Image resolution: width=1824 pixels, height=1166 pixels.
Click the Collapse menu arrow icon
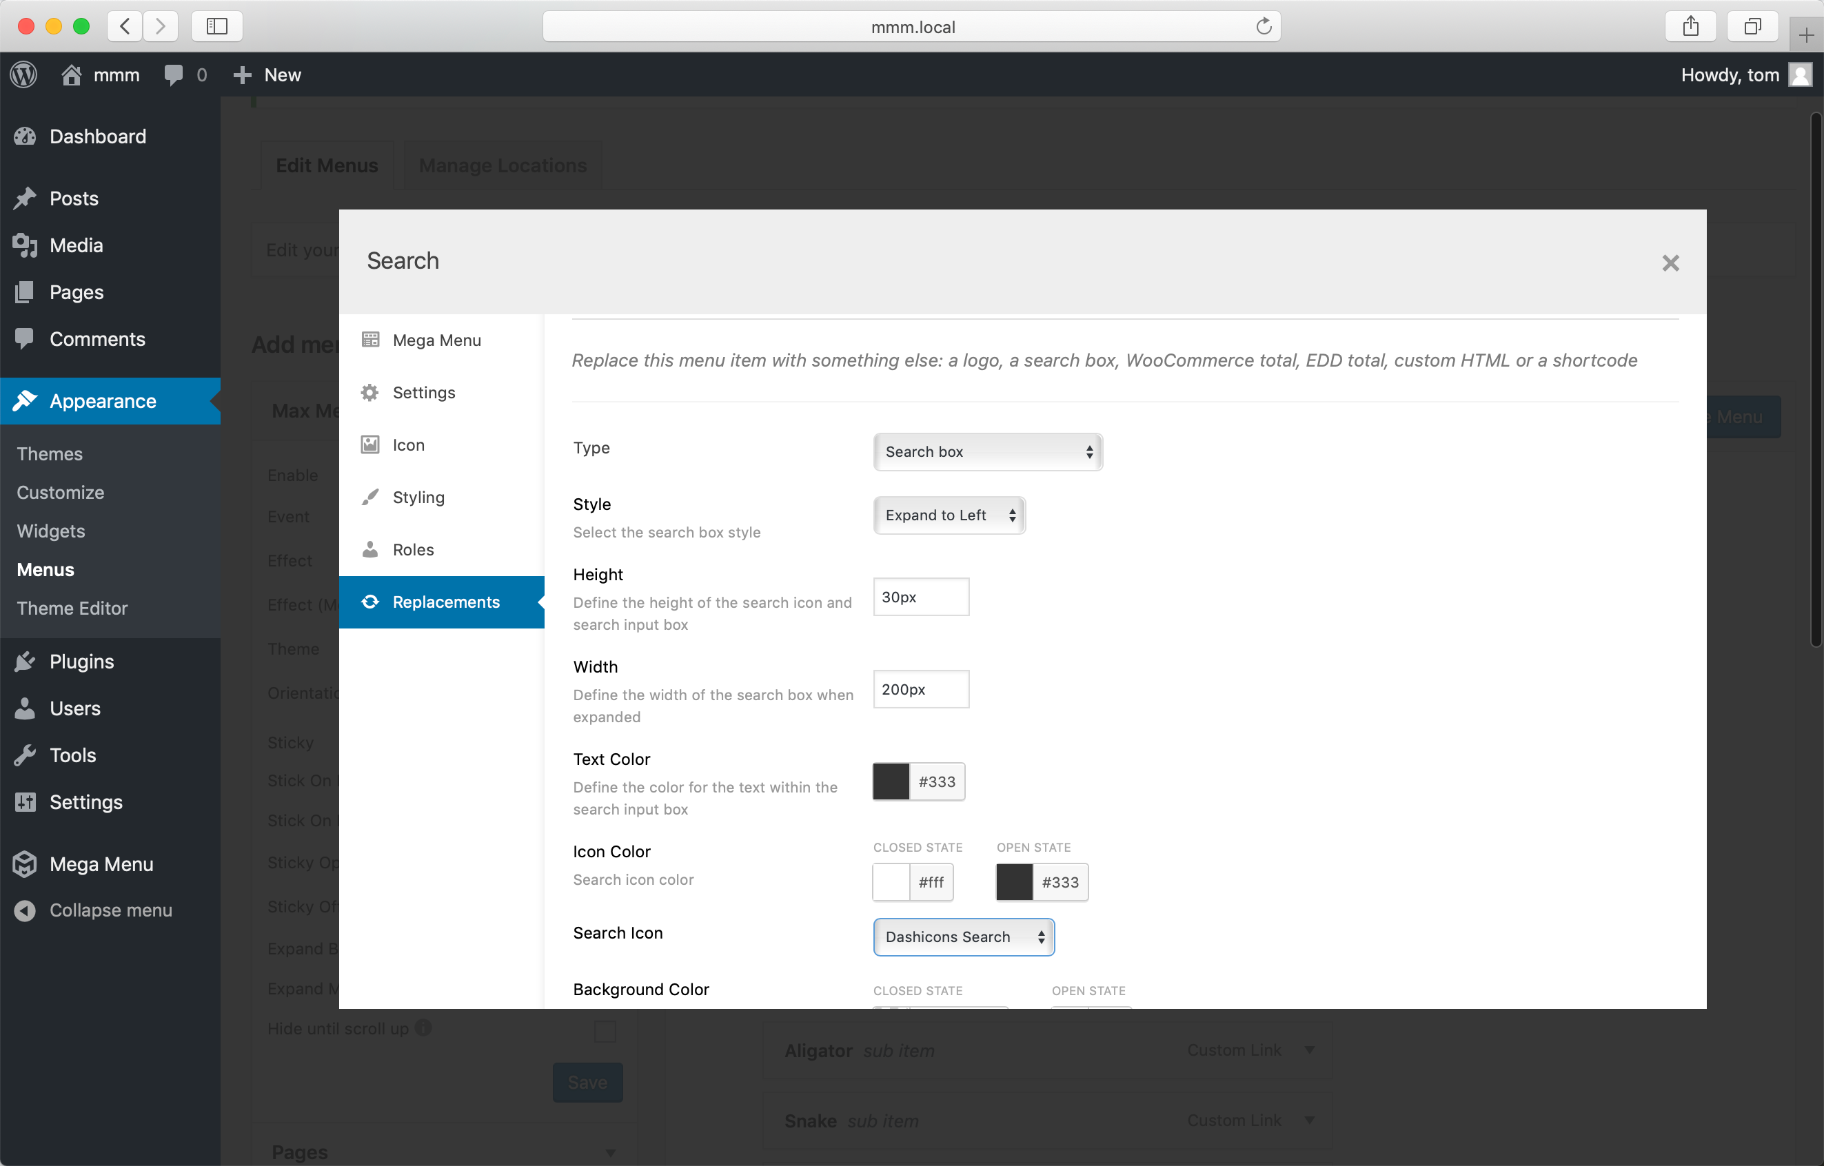click(25, 910)
